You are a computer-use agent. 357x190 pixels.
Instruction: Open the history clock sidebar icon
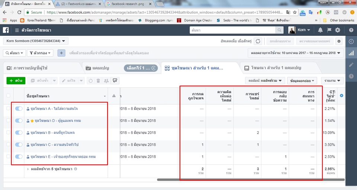pos(351,76)
